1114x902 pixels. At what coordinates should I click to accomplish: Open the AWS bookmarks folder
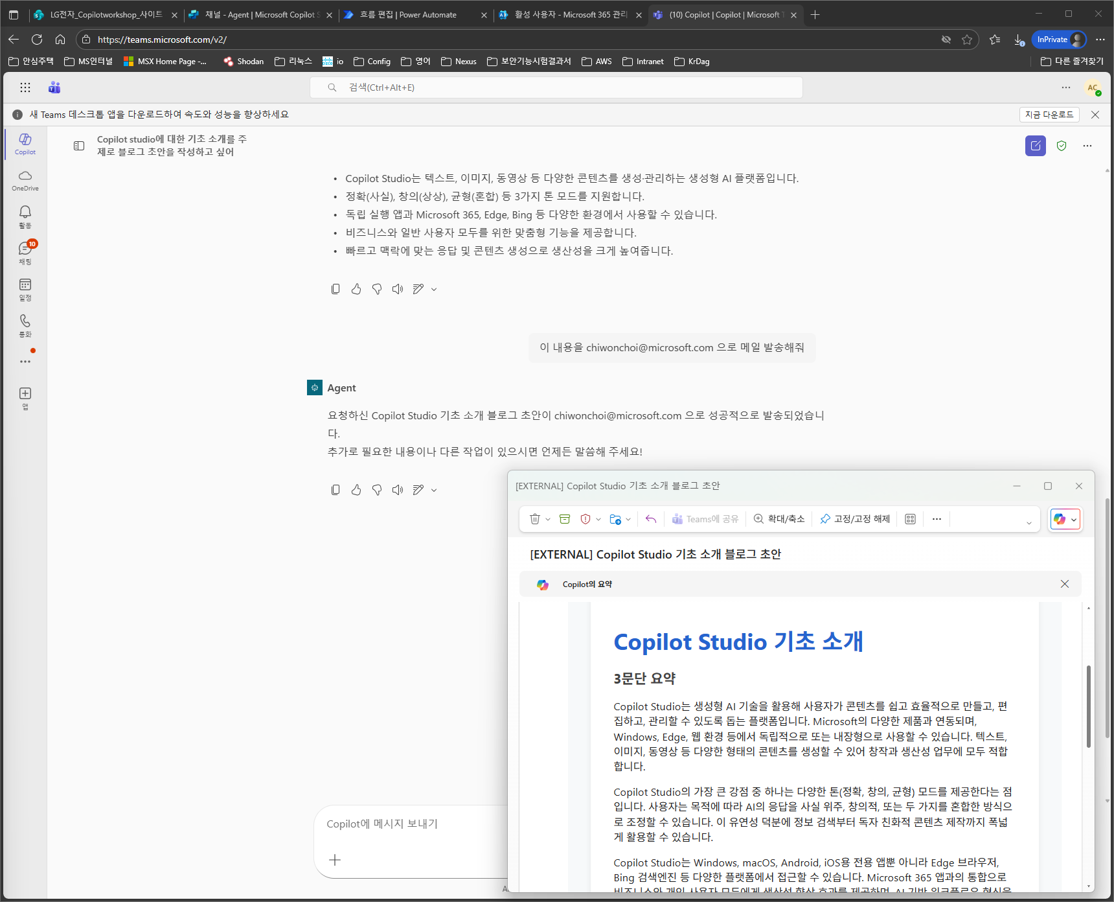pyautogui.click(x=597, y=62)
